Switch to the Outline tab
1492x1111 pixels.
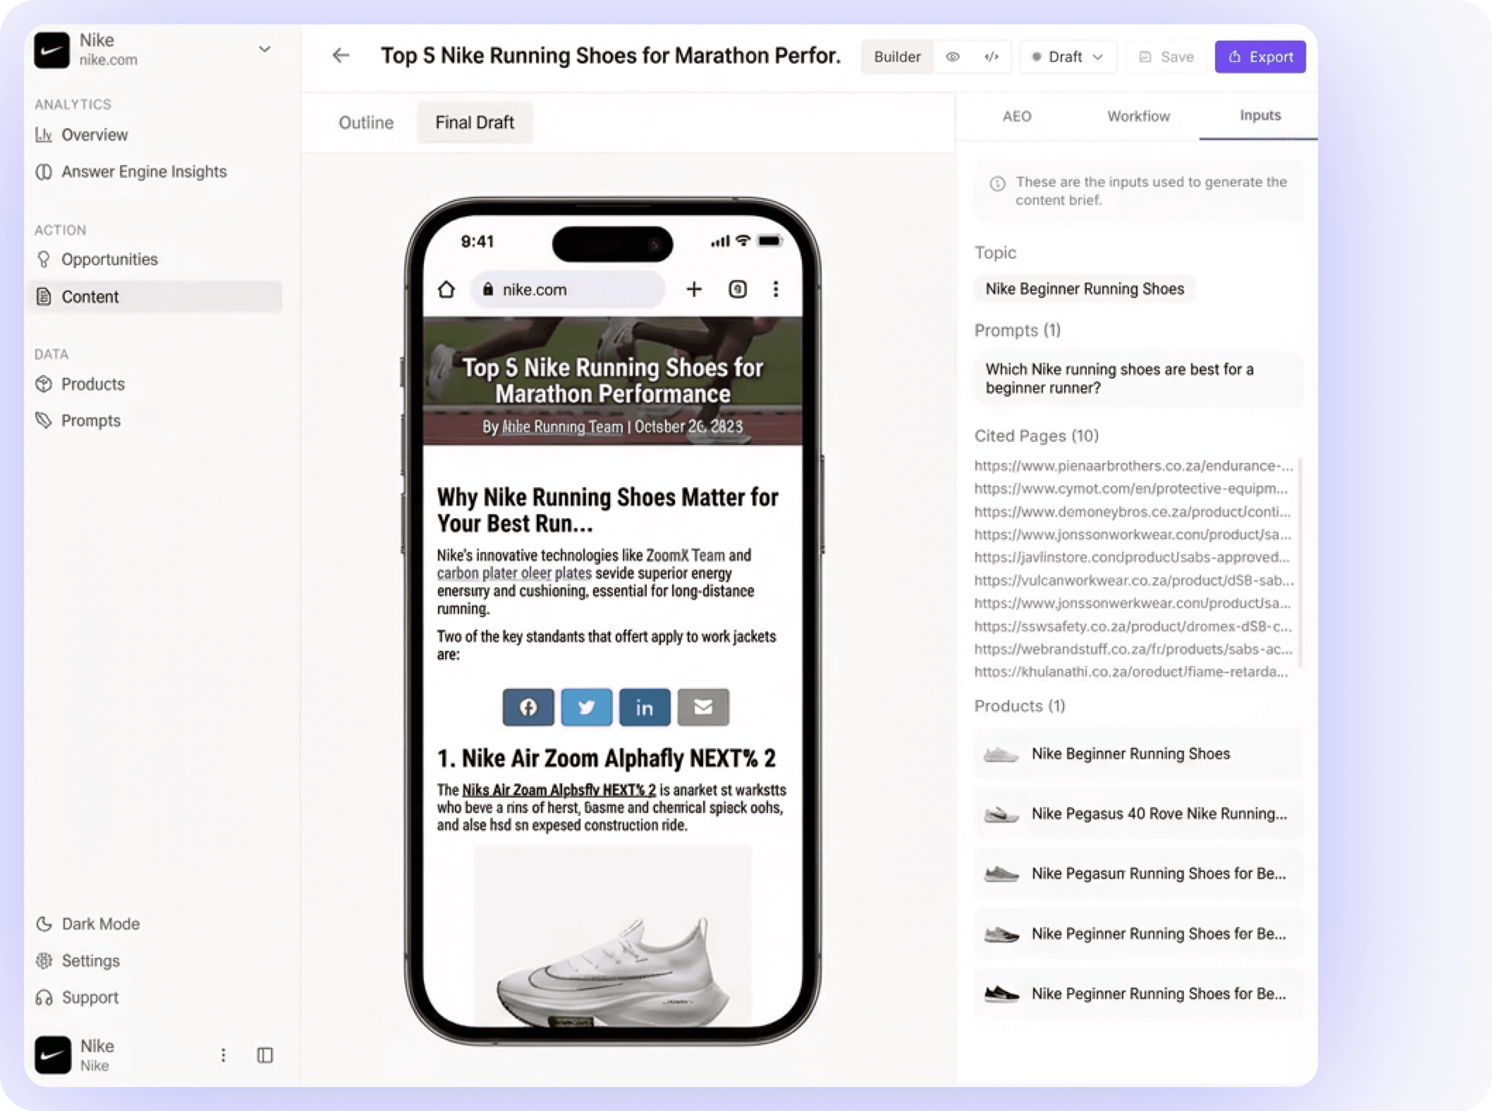pyautogui.click(x=366, y=123)
